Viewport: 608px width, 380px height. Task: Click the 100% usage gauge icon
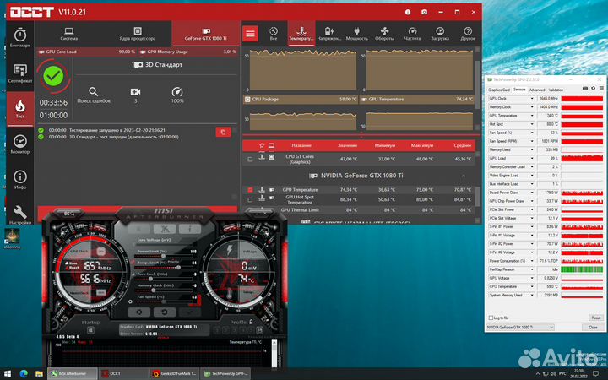[177, 92]
